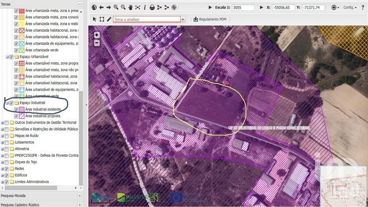The image size is (368, 207).
Task: Expand the Loteamentos folder node
Action: (x=2, y=143)
